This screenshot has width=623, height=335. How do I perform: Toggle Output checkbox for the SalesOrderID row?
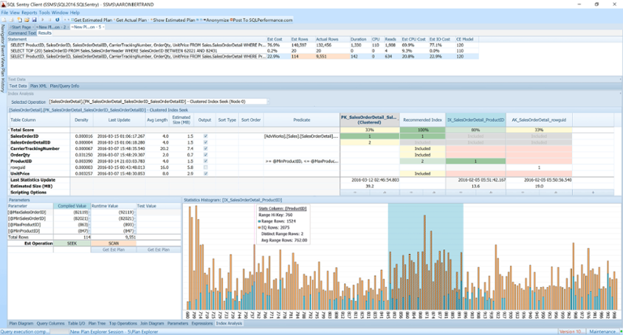coord(205,137)
